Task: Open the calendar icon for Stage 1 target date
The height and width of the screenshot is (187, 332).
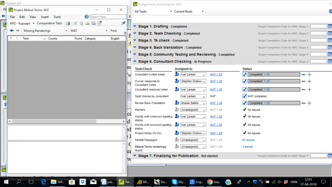Action: [330, 27]
